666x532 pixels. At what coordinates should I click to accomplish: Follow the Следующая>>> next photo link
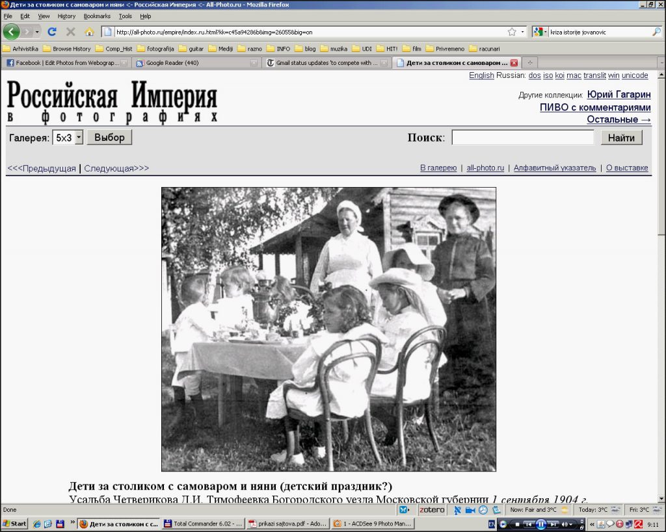116,168
